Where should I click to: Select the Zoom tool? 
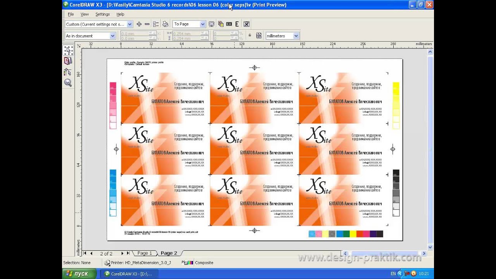[x=68, y=83]
